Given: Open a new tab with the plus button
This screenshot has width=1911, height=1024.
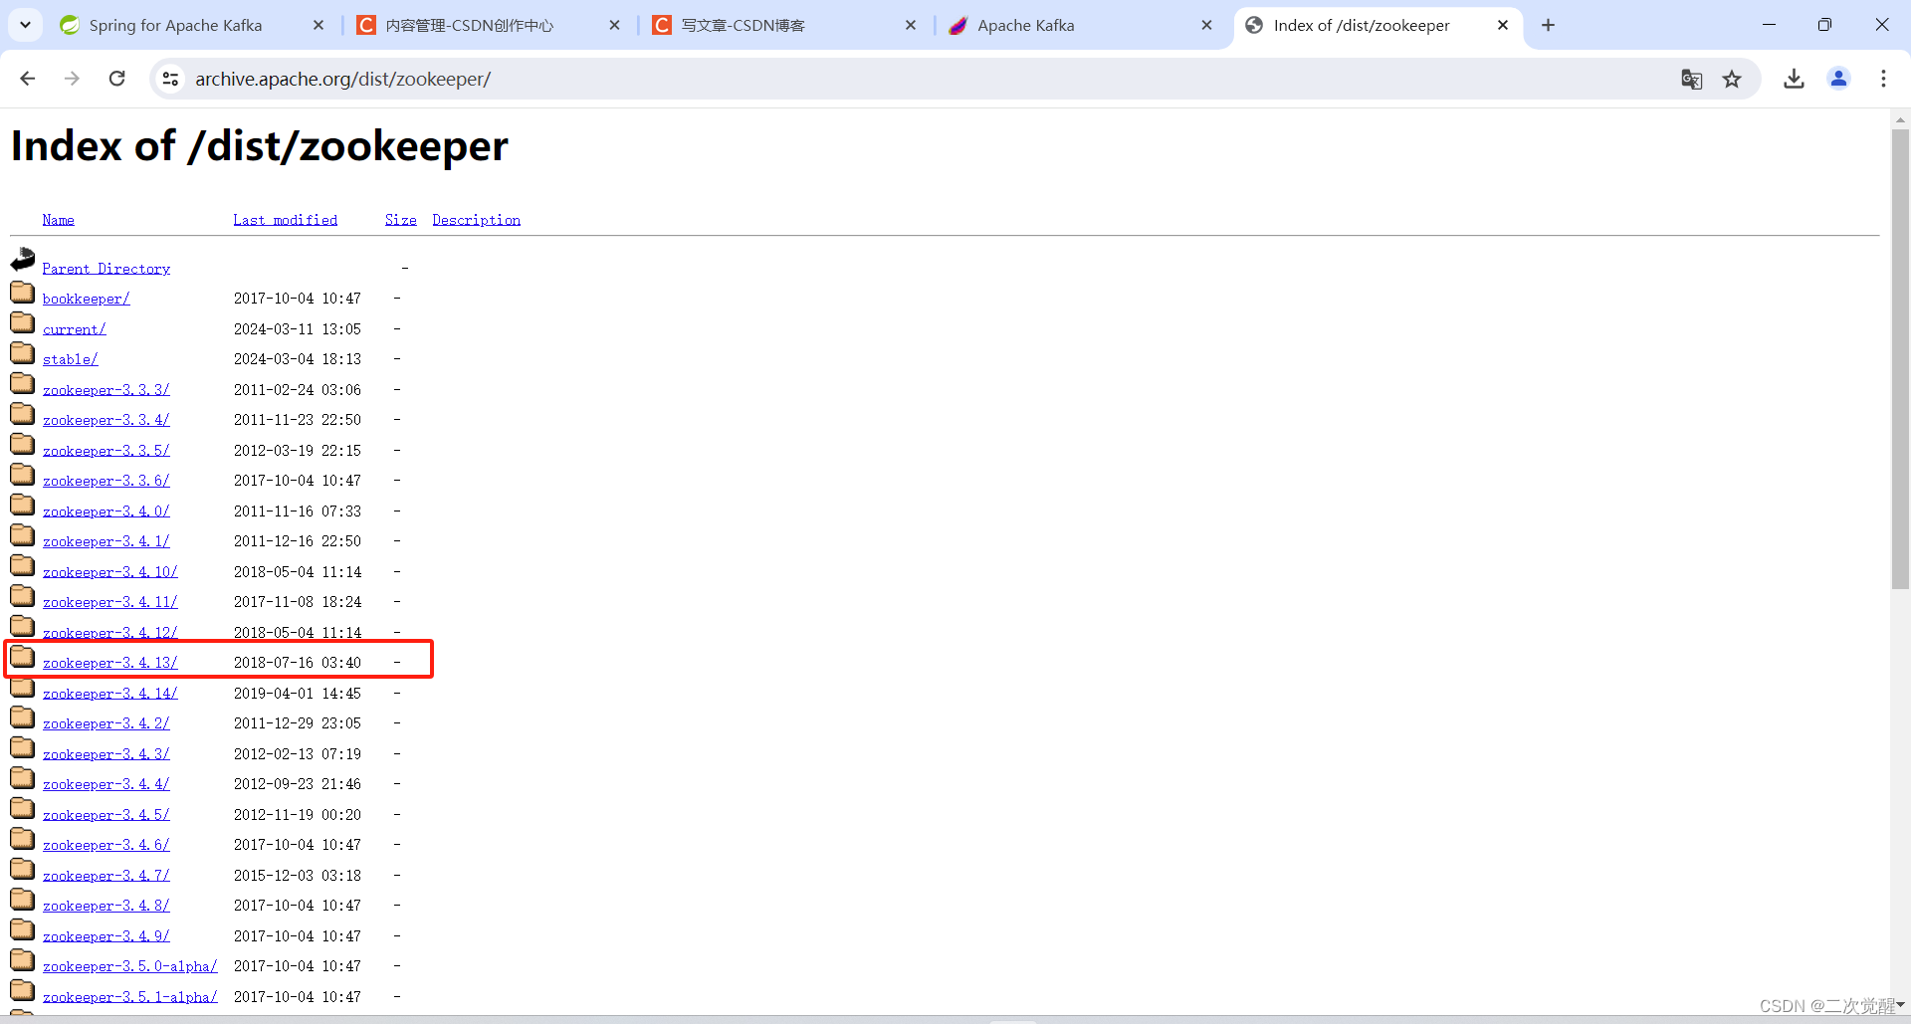Looking at the screenshot, I should coord(1547,25).
